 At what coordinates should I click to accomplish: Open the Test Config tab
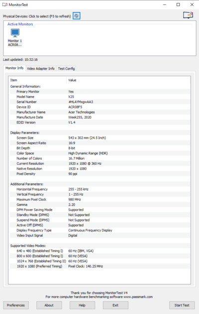click(x=66, y=69)
